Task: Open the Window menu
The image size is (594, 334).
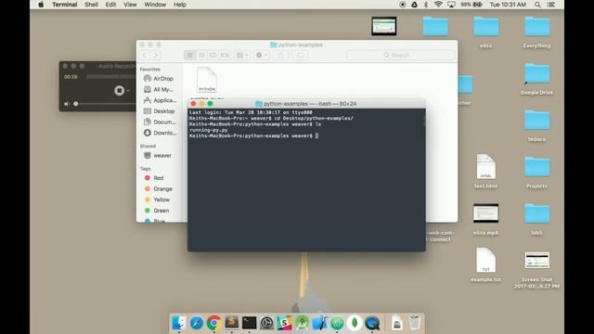Action: (x=155, y=5)
